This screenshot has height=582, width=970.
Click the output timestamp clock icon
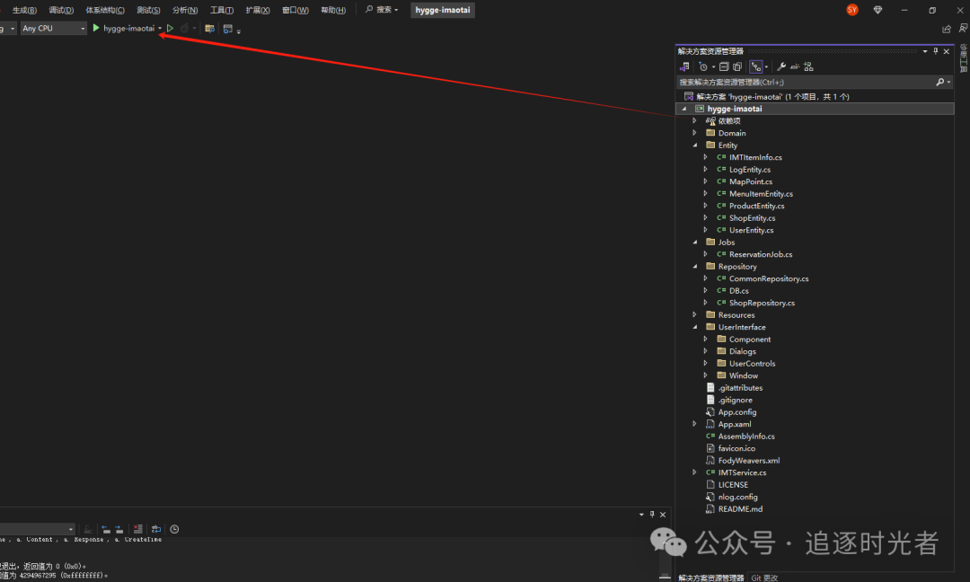point(174,530)
